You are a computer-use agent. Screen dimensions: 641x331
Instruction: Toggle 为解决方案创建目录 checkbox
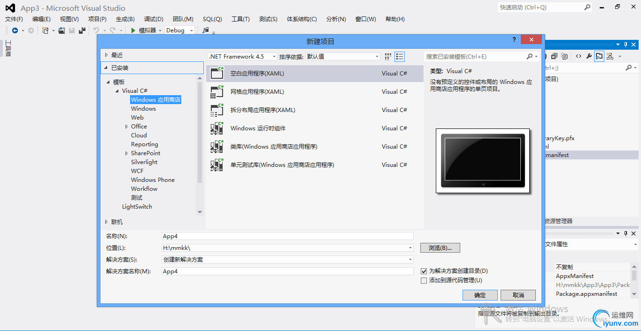[424, 271]
